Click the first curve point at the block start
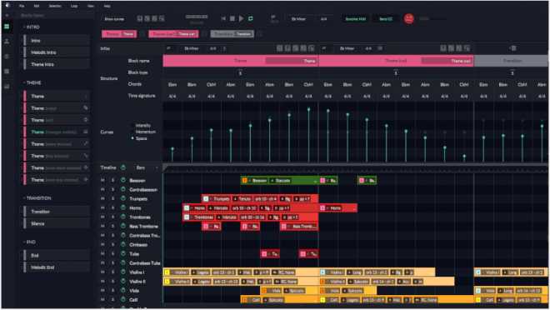550x310 pixels. point(172,148)
